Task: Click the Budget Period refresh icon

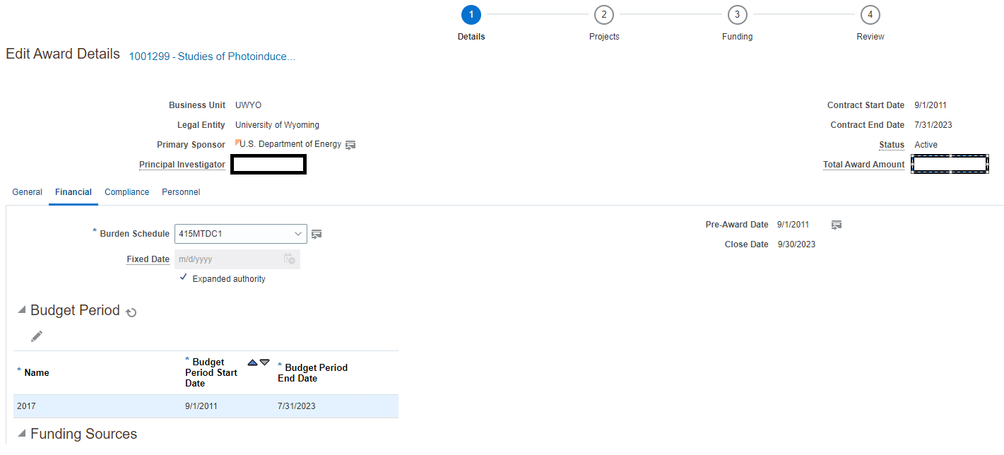Action: coord(131,312)
